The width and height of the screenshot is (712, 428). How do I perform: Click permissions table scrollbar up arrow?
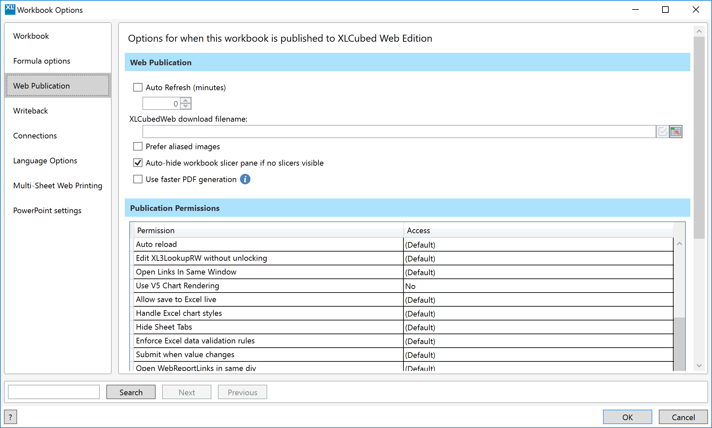[680, 244]
